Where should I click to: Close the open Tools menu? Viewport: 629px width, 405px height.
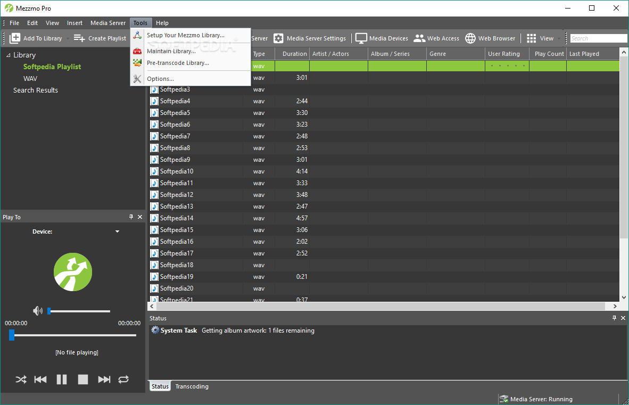(x=140, y=23)
